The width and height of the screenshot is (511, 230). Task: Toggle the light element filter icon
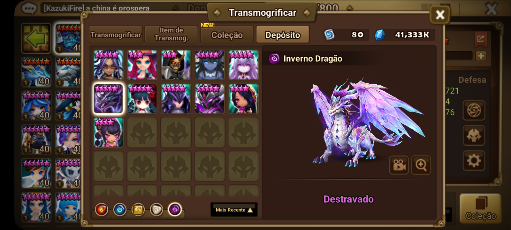[156, 210]
